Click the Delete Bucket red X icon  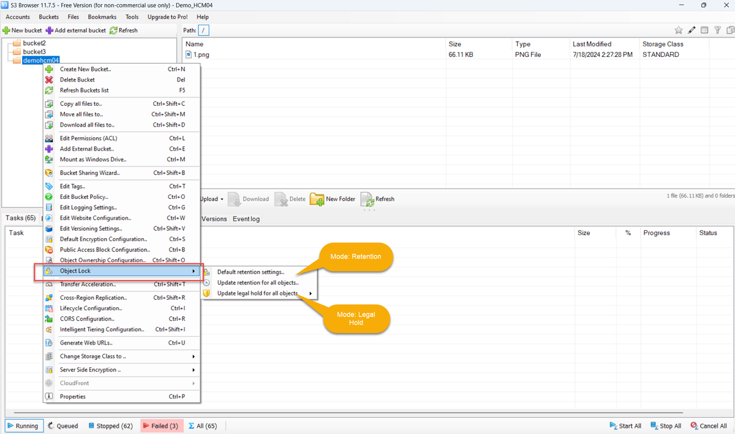[49, 80]
